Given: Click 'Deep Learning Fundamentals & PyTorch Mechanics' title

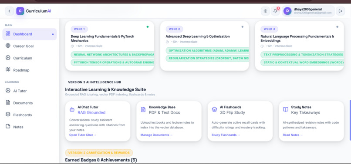Looking at the screenshot, I should coord(102,38).
